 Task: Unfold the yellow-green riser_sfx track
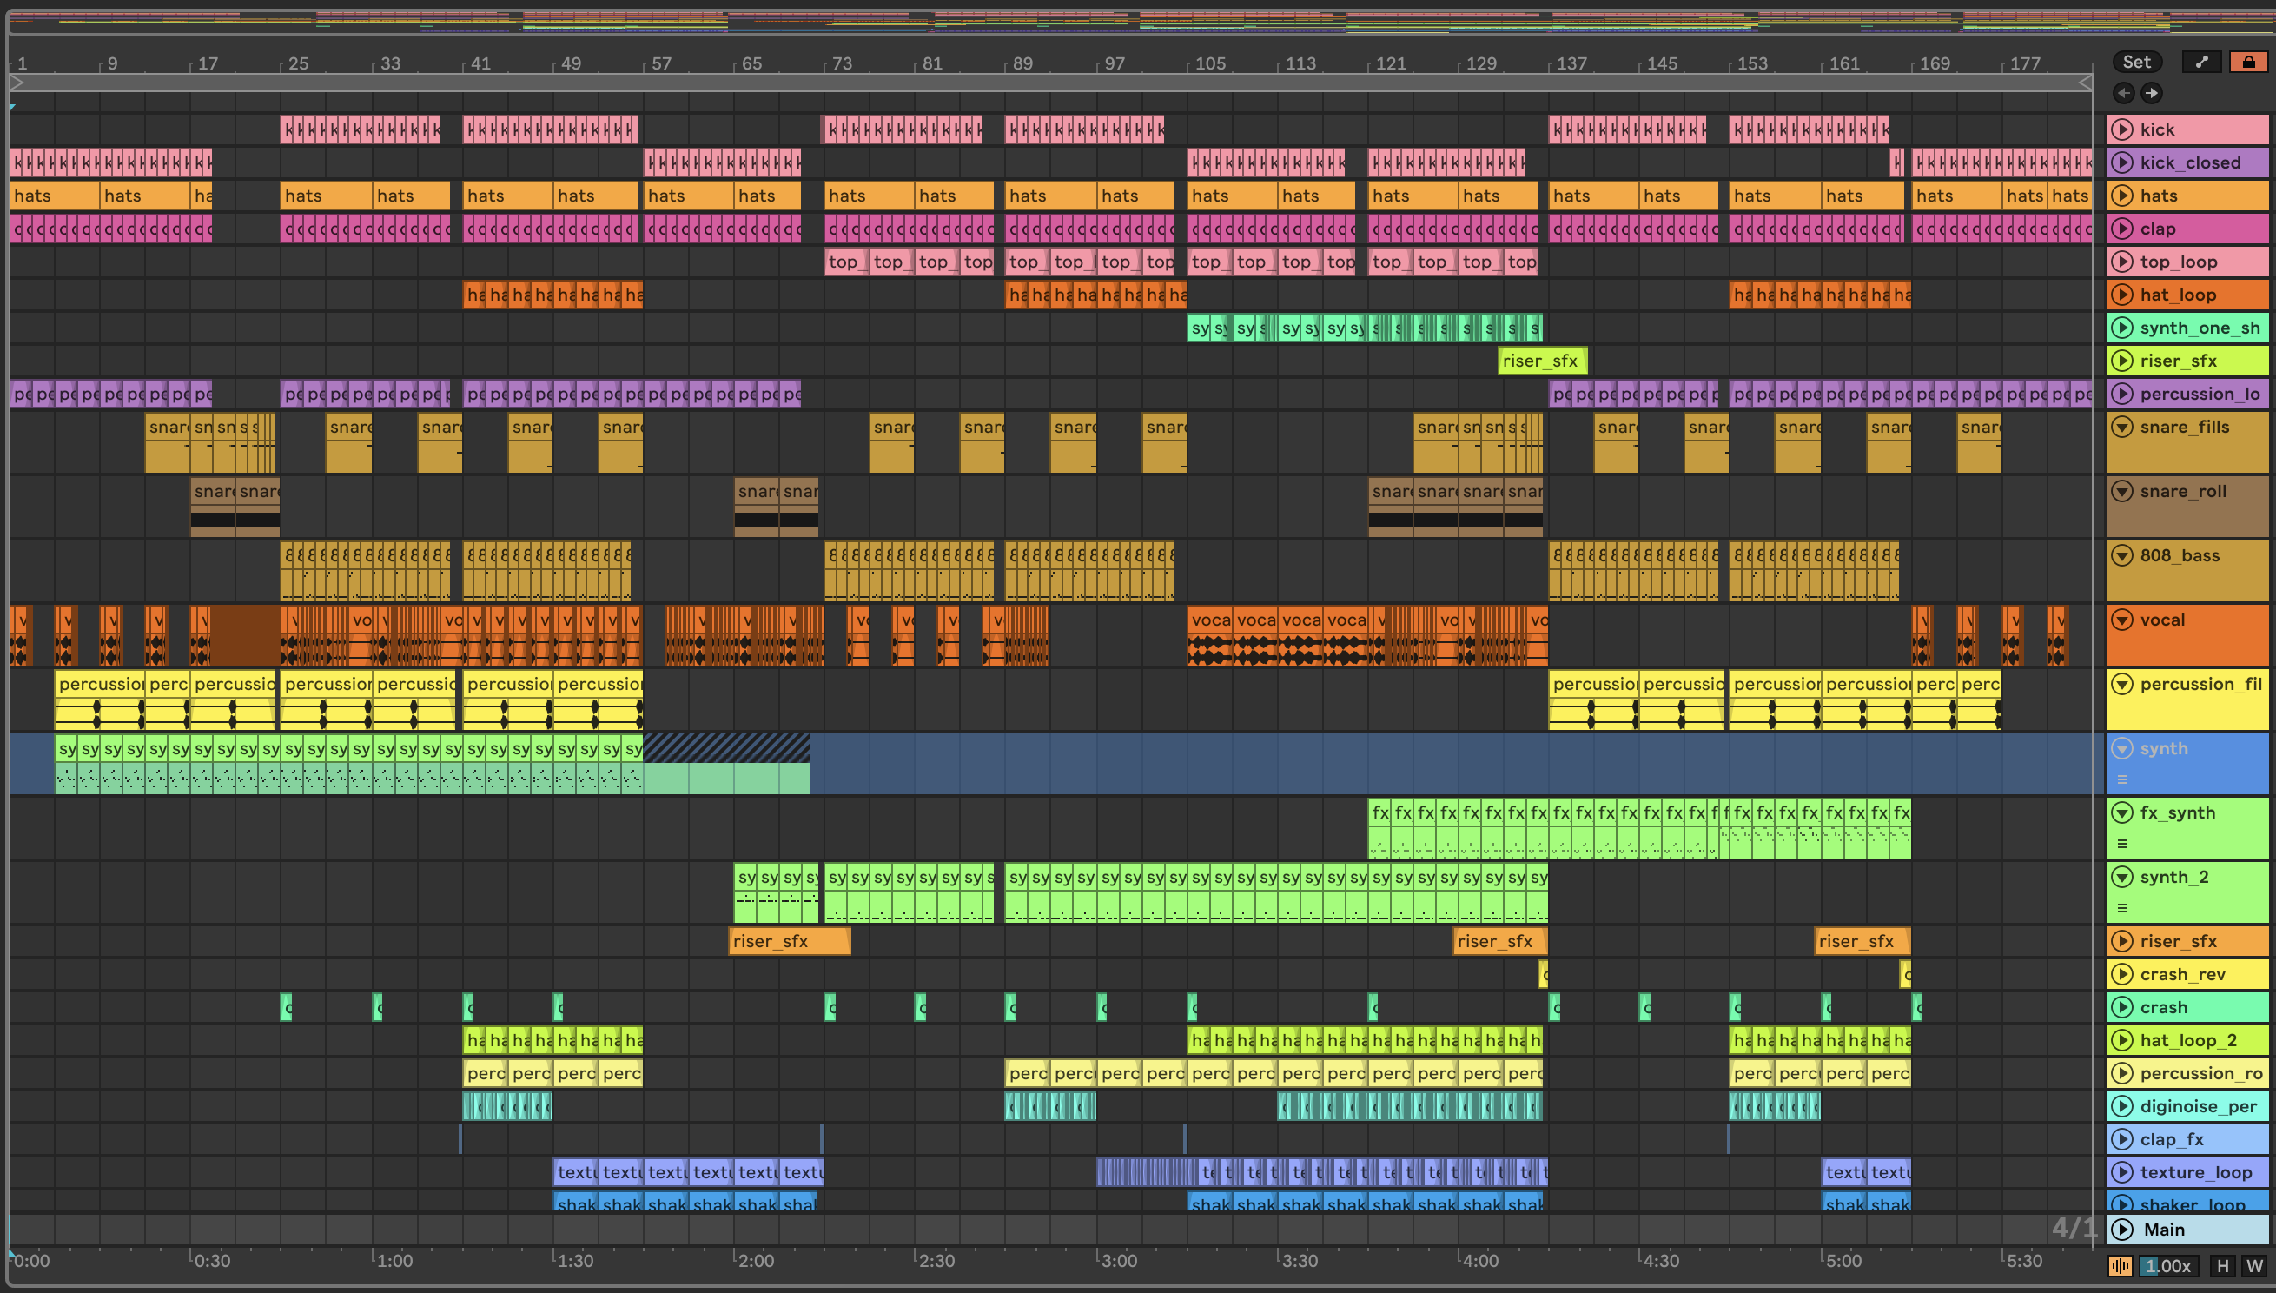[2121, 361]
